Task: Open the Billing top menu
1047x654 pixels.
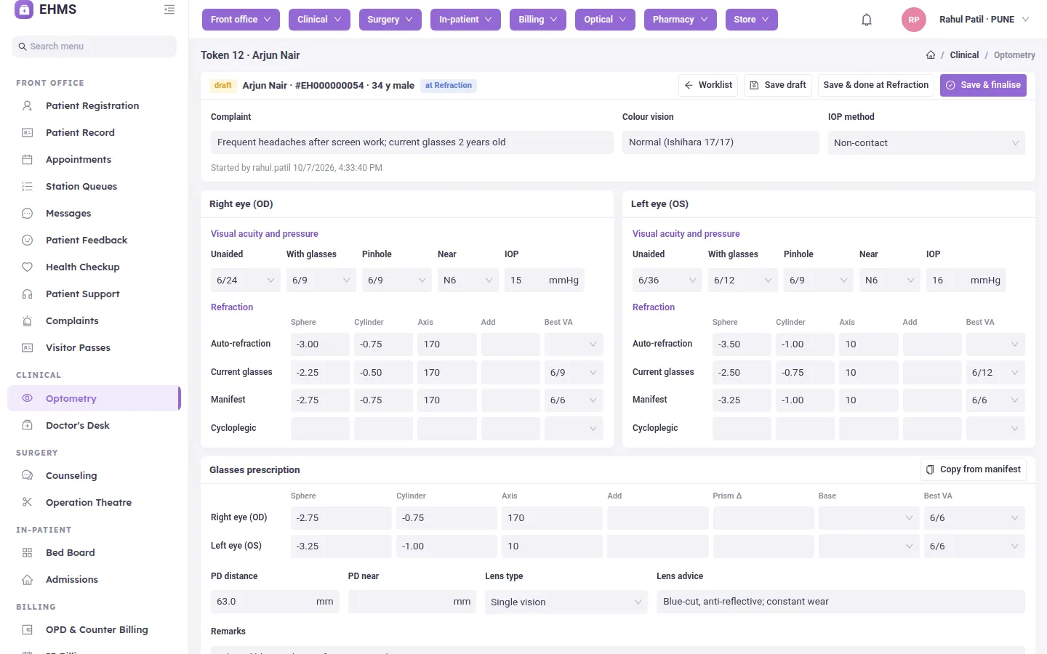Action: coord(538,20)
